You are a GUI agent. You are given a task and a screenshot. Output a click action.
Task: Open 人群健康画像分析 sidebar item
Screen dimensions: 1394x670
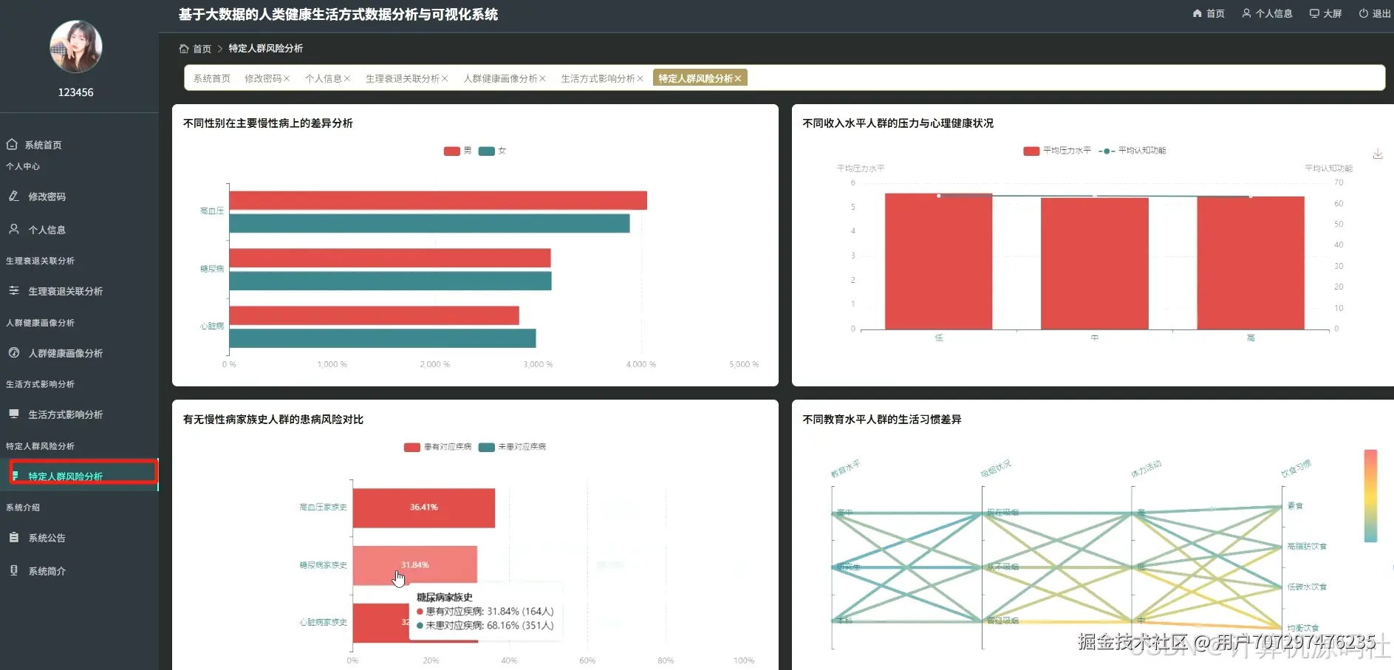(x=66, y=353)
